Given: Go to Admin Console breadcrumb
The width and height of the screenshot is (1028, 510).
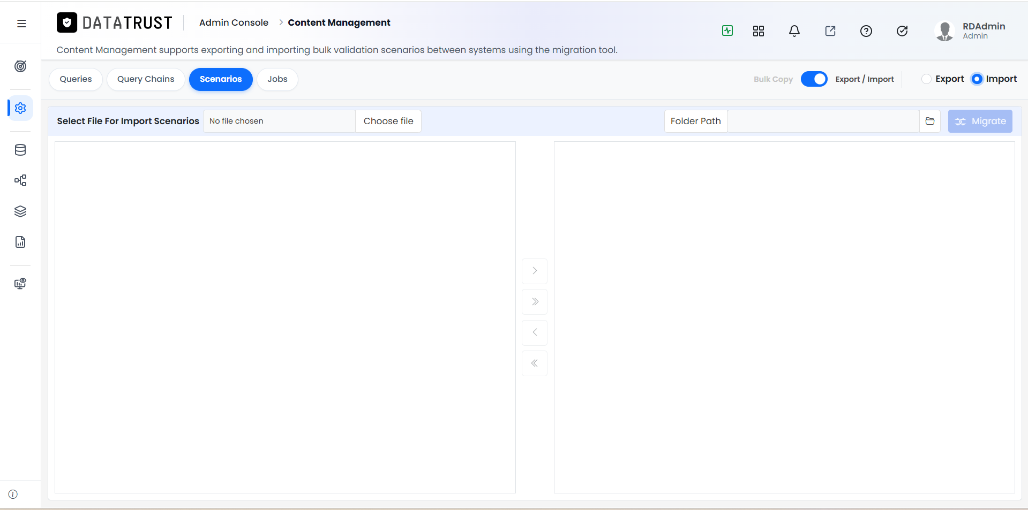Looking at the screenshot, I should point(234,22).
